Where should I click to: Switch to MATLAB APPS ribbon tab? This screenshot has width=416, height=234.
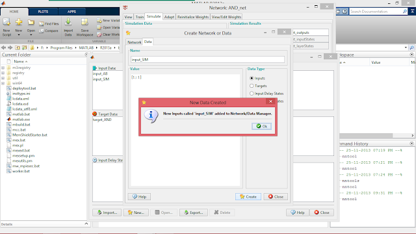(x=71, y=12)
